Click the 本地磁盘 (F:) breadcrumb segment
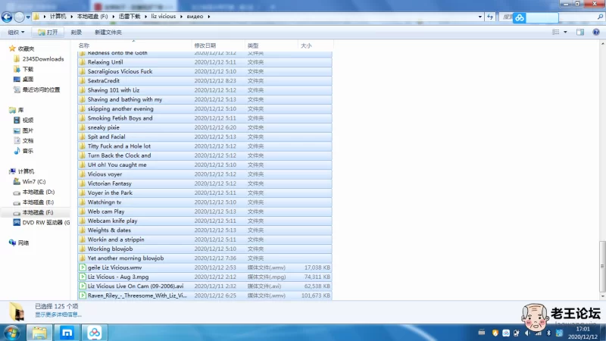The image size is (606, 341). [92, 16]
